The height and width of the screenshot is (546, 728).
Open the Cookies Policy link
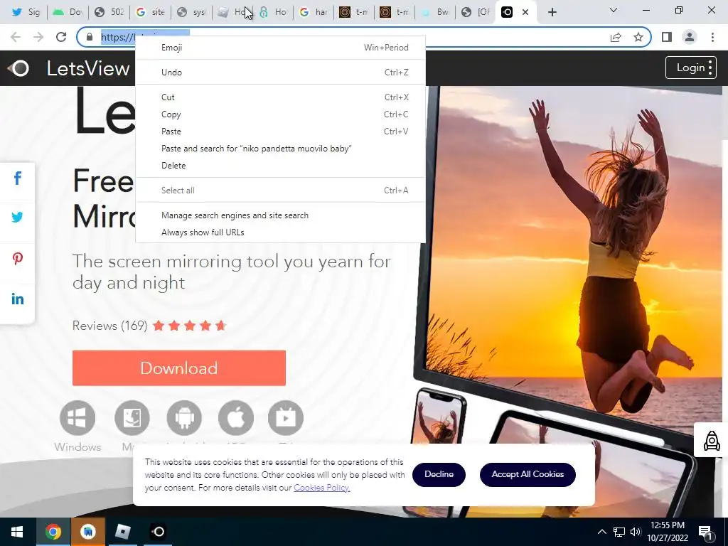[322, 488]
